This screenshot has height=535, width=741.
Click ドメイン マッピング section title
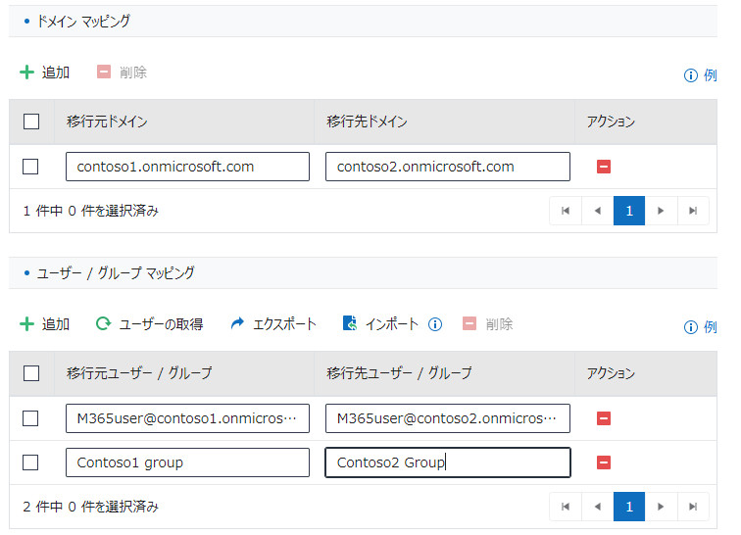(x=83, y=22)
